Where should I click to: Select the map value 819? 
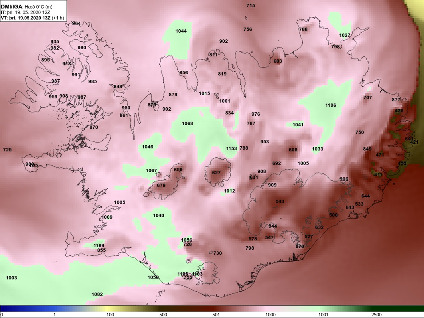click(222, 74)
